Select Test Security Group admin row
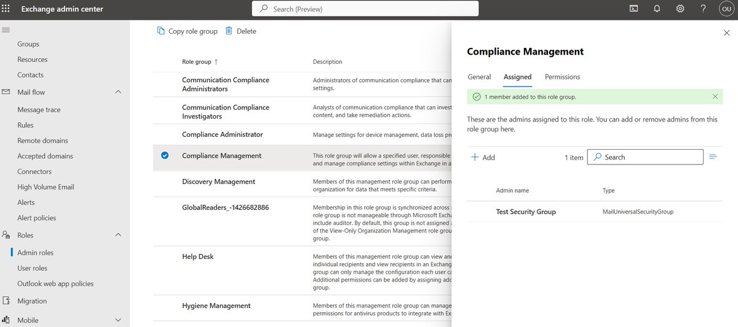Screen dimensions: 738x327 [x=595, y=212]
